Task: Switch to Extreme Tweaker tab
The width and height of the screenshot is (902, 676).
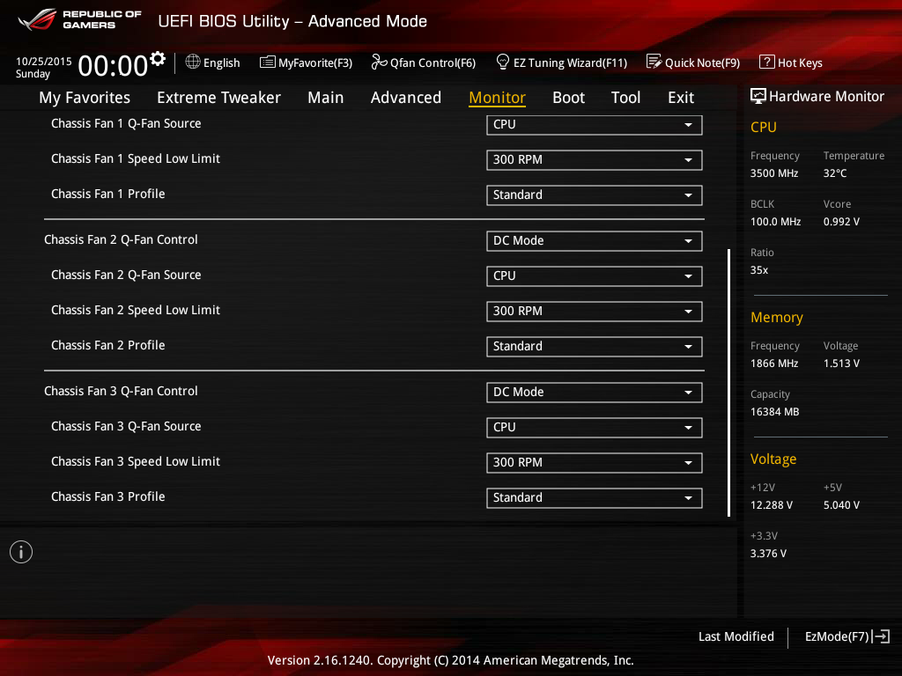Action: (x=218, y=98)
